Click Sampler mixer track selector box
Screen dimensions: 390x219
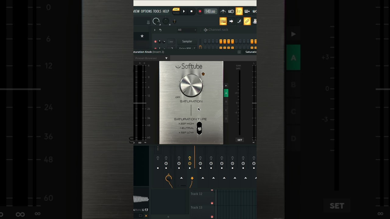[x=171, y=41]
